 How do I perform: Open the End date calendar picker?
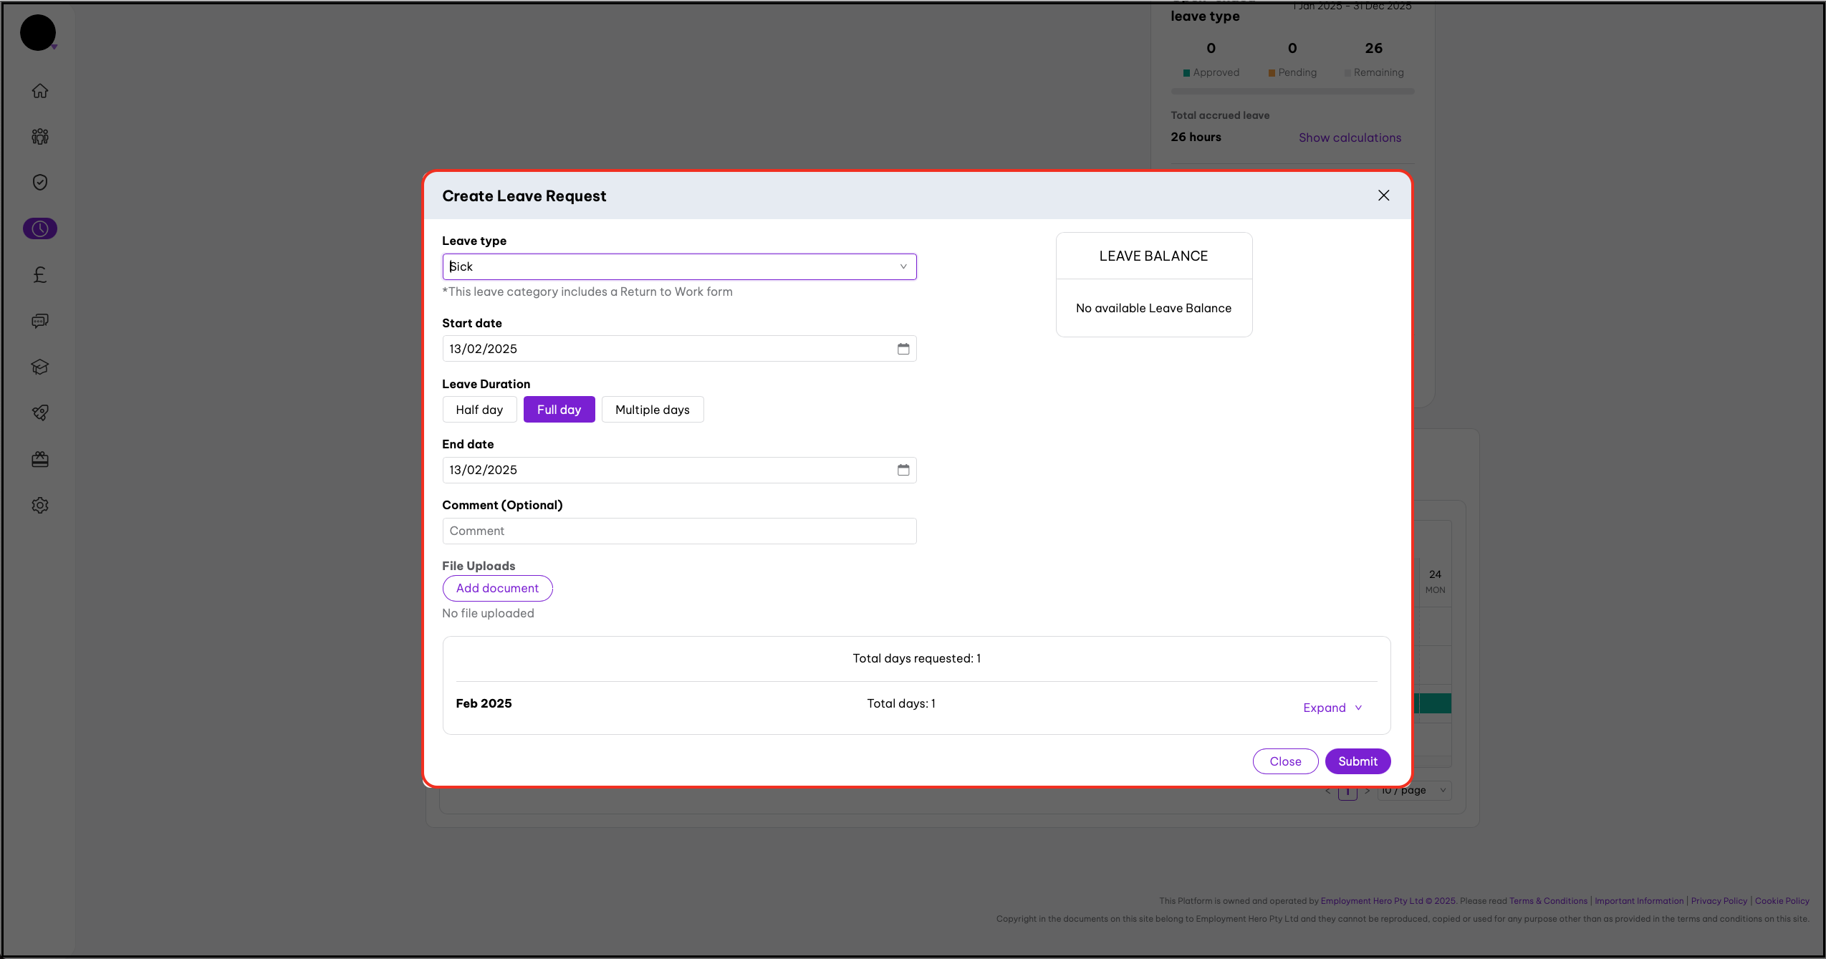903,470
